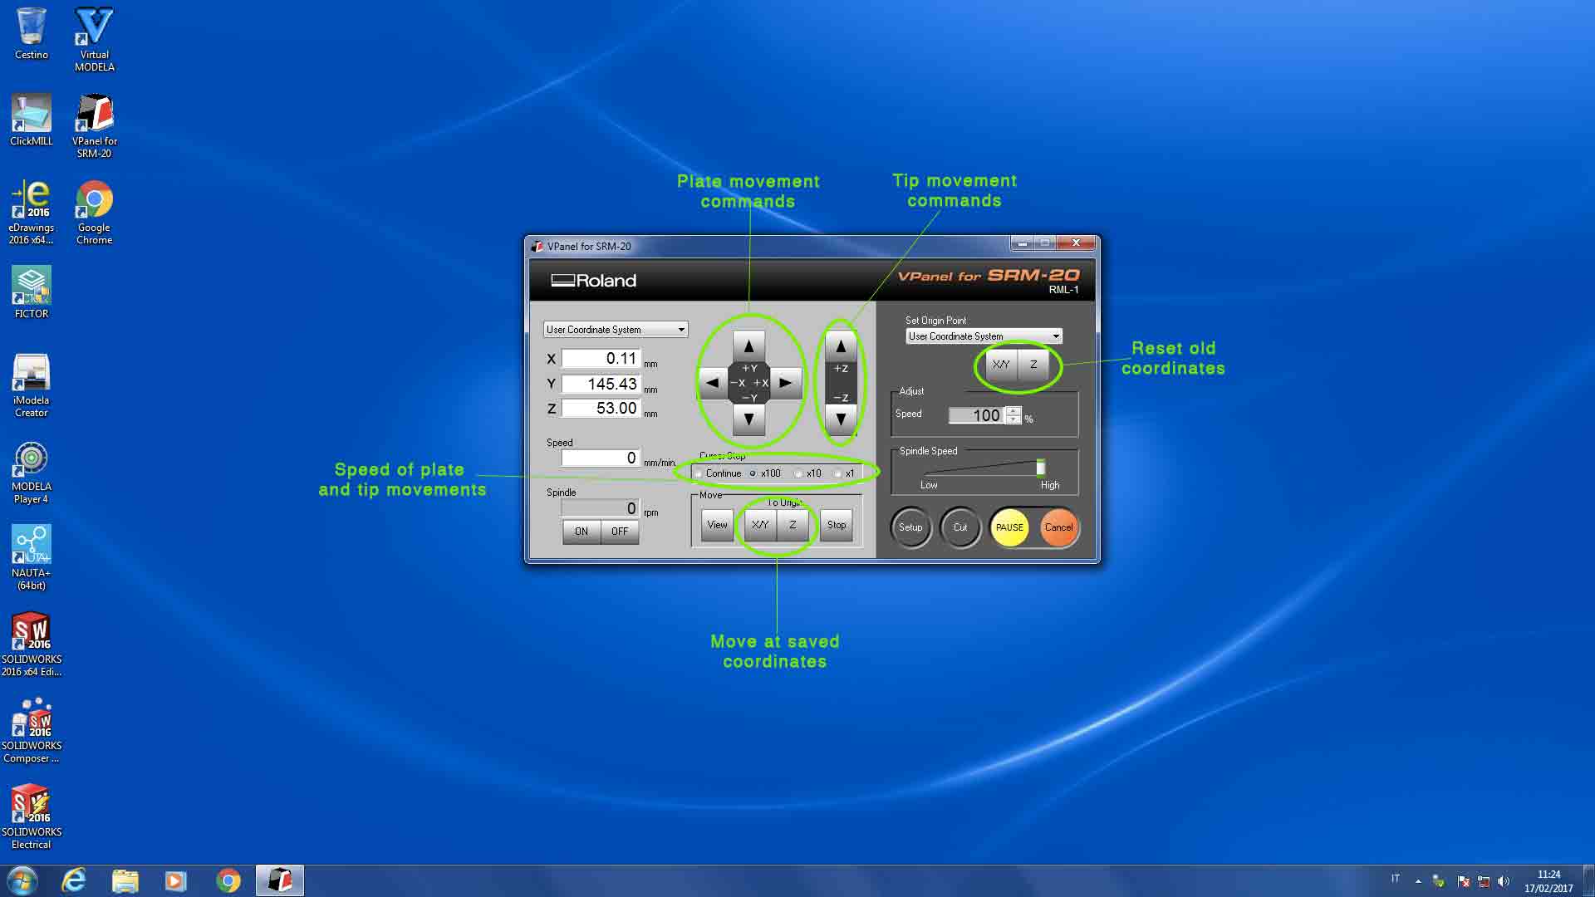Move the plate in the -Y direction
Image resolution: width=1595 pixels, height=897 pixels.
[x=748, y=419]
